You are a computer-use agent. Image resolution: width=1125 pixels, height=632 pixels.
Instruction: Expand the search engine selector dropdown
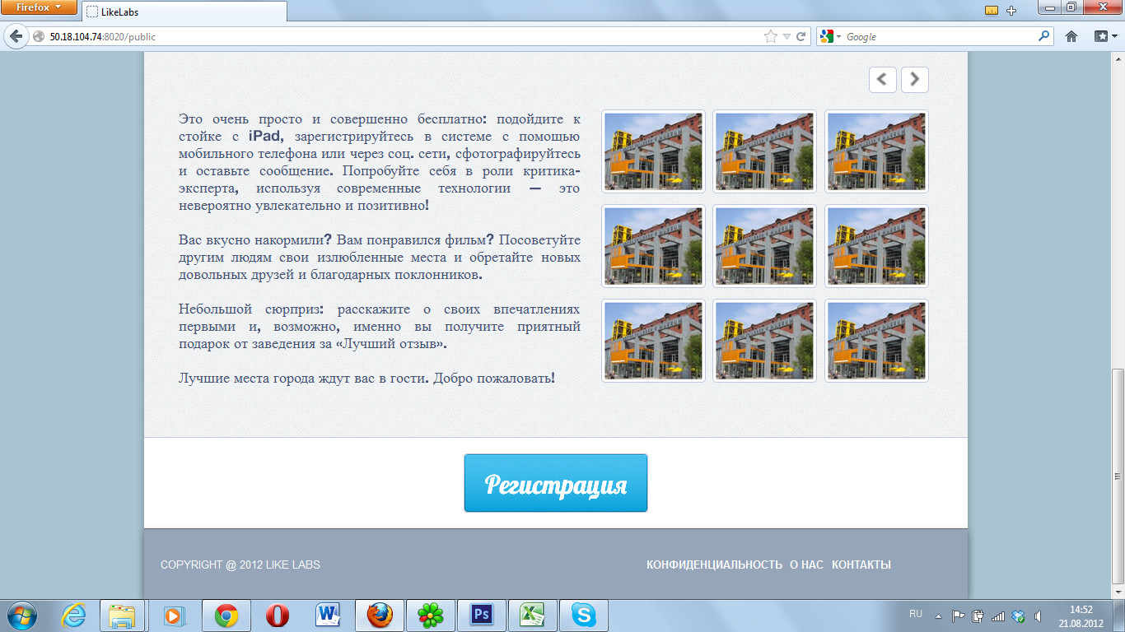pyautogui.click(x=831, y=36)
